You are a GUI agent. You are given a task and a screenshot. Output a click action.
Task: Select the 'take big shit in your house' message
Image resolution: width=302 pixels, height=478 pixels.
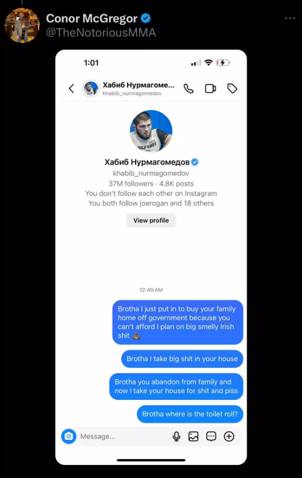[182, 359]
